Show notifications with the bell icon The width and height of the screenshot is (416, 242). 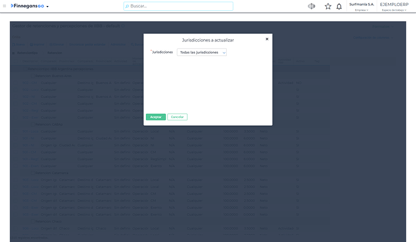click(x=339, y=7)
